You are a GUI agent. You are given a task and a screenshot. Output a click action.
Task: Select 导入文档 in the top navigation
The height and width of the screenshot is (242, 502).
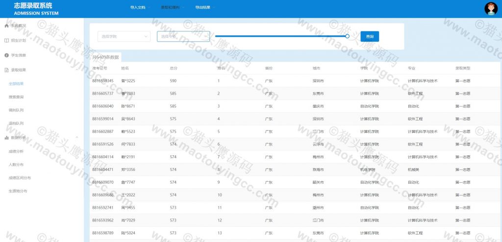[x=137, y=8]
